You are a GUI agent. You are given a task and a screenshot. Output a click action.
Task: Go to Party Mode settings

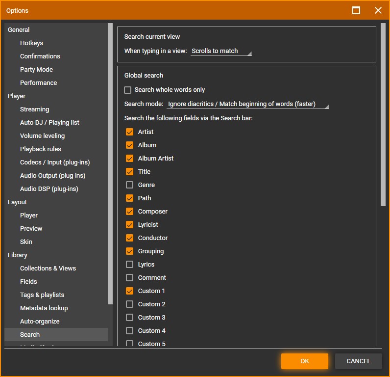tap(36, 70)
